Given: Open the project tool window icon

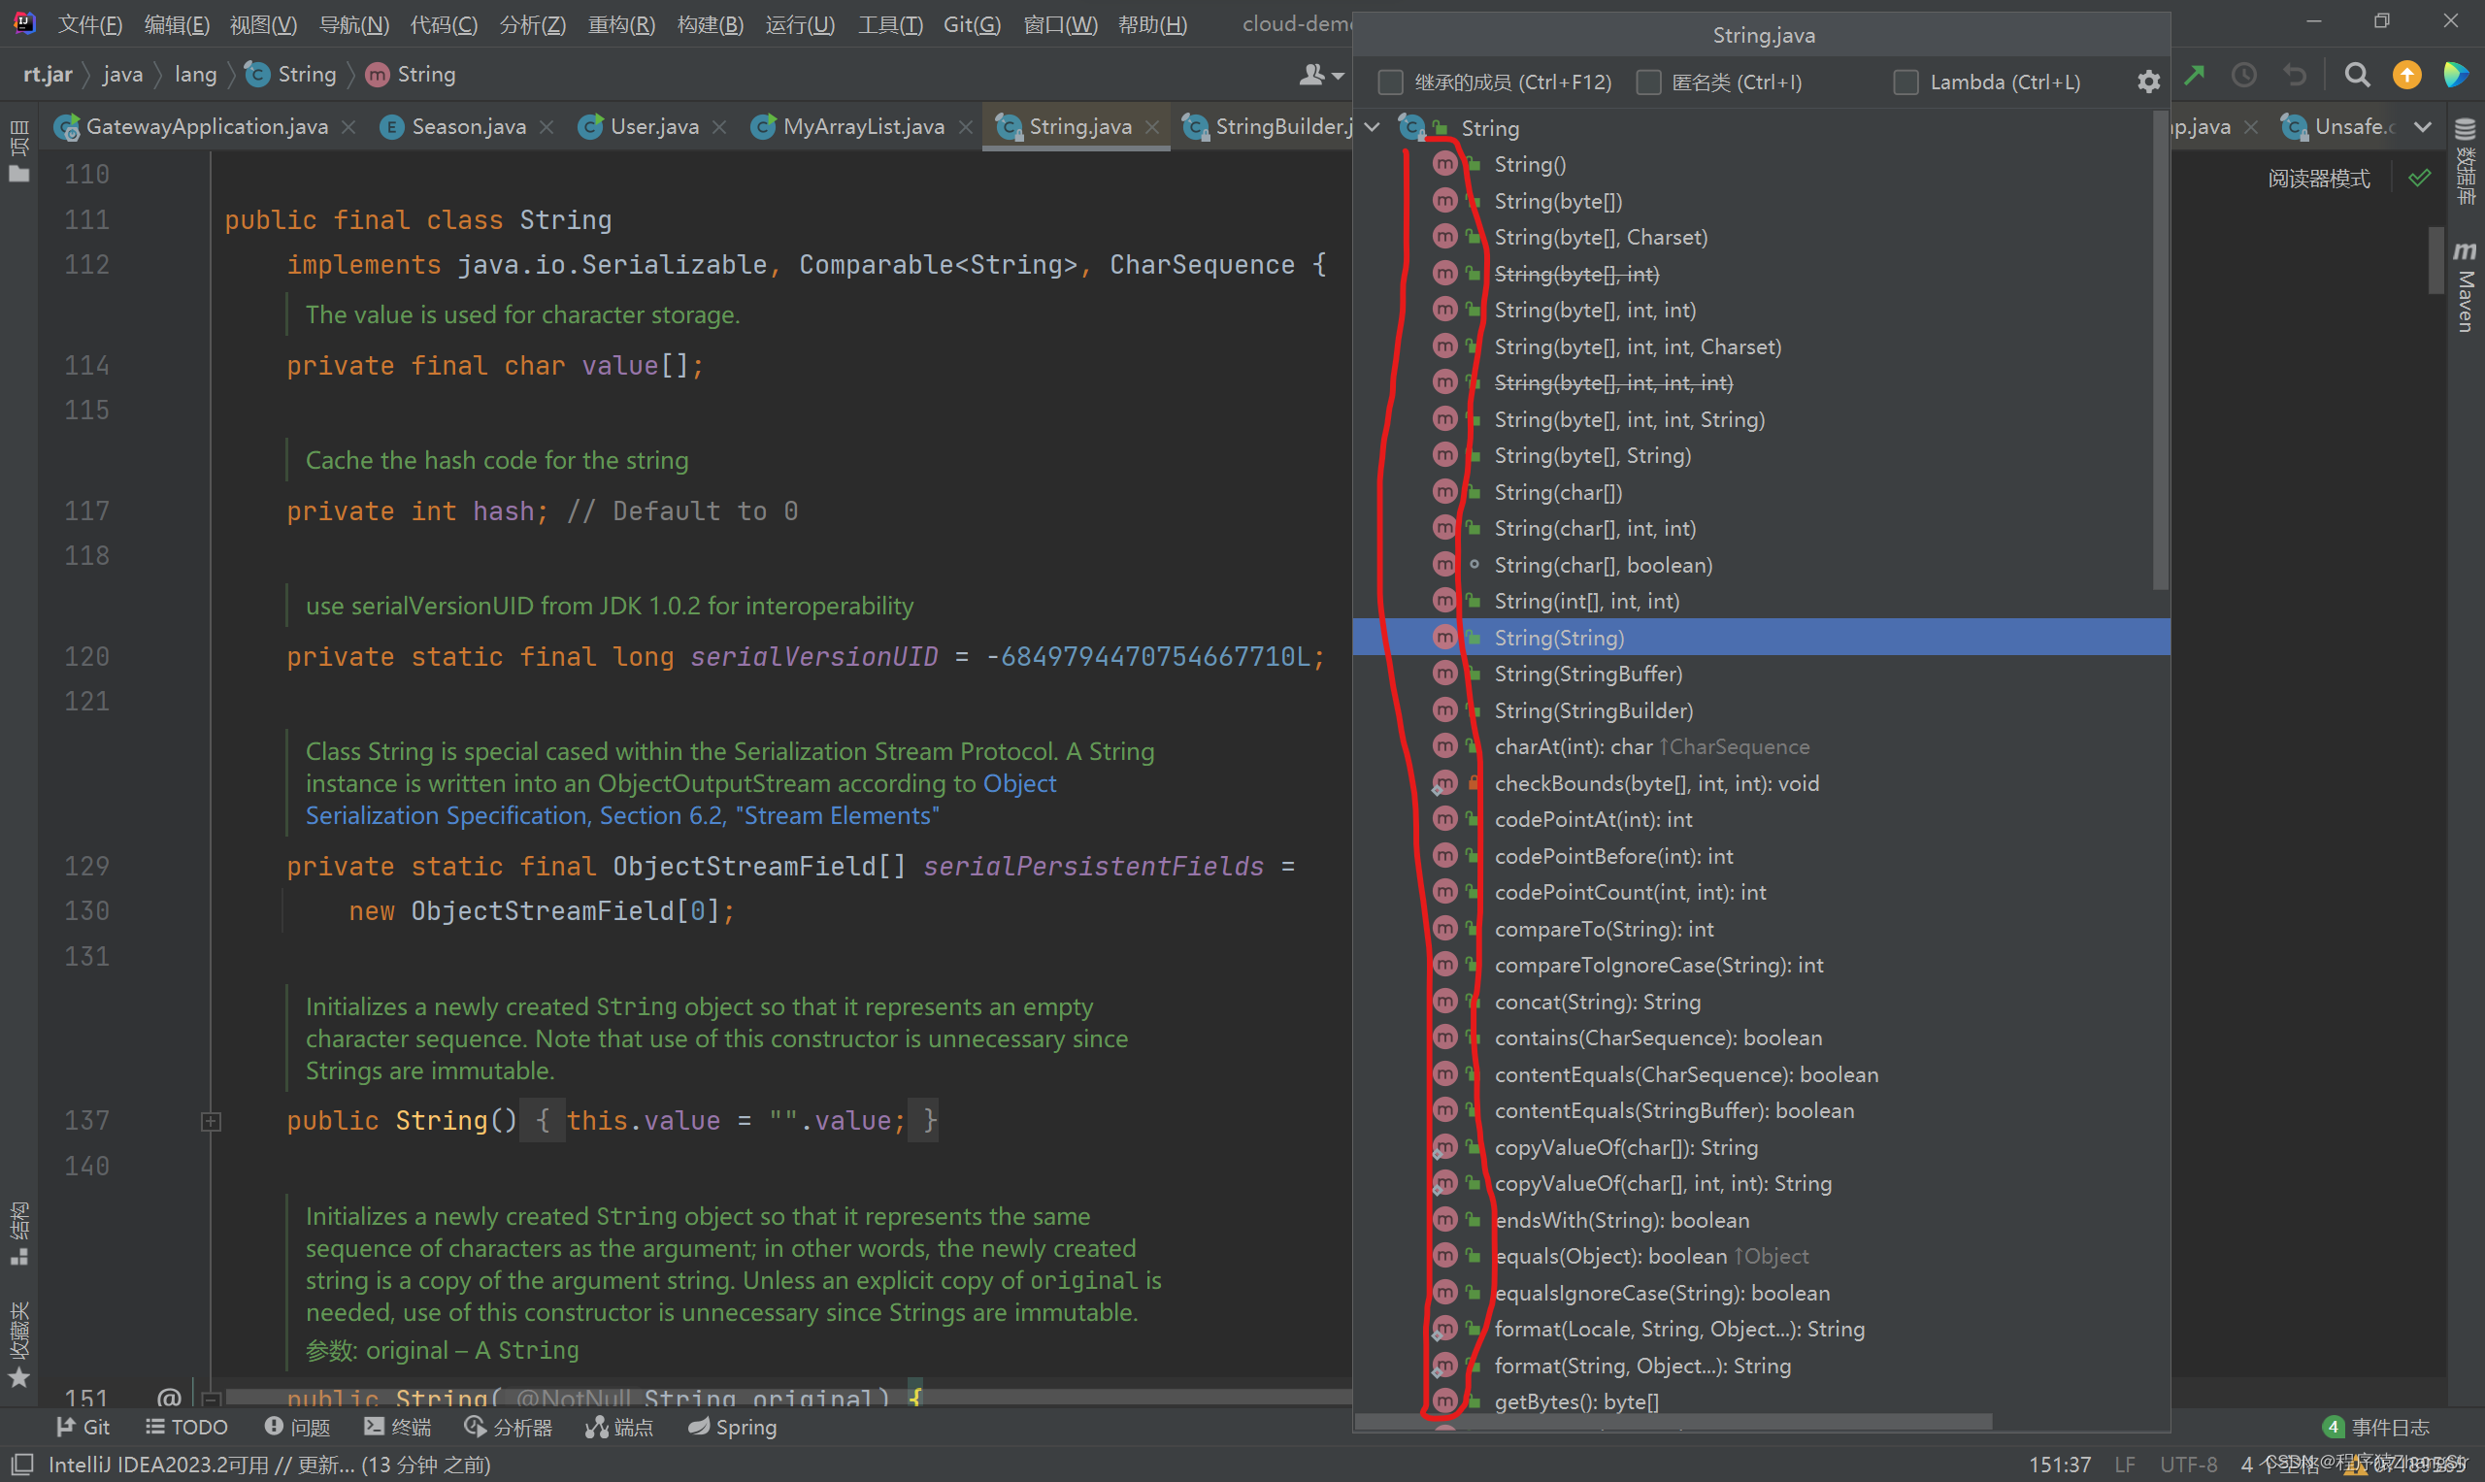Looking at the screenshot, I should point(19,151).
